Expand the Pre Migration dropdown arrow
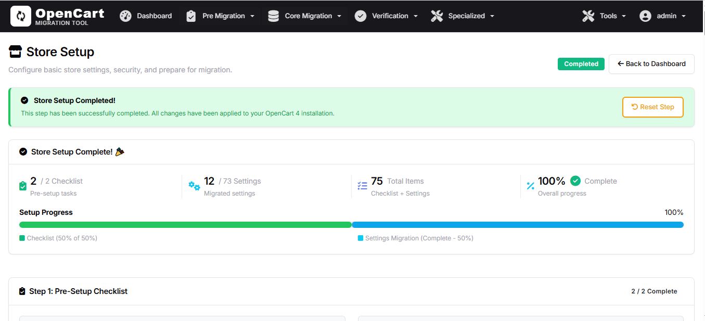Screen dimensions: 705x321 coord(252,16)
